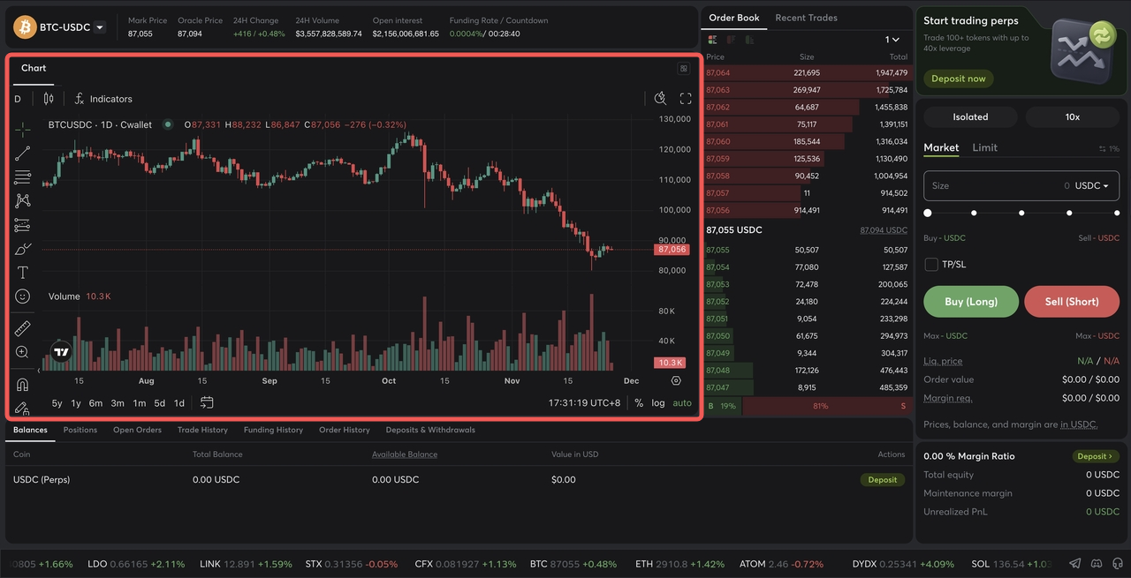
Task: Switch to the Recent Trades tab
Action: point(806,18)
